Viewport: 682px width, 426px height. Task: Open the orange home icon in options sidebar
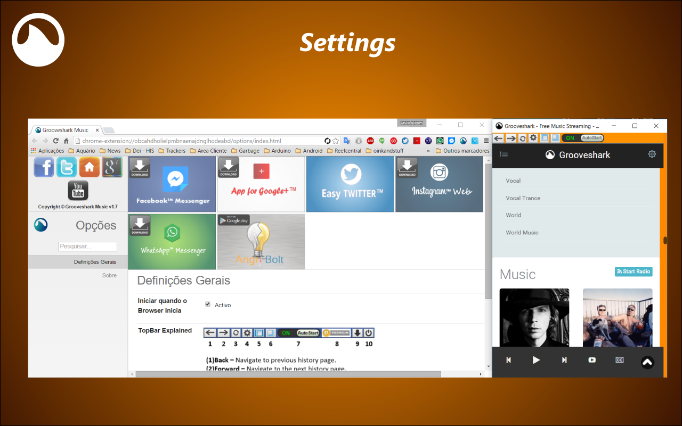(90, 167)
